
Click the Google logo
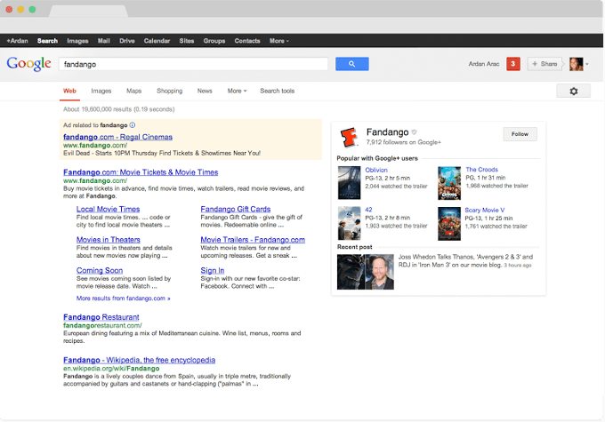(29, 64)
